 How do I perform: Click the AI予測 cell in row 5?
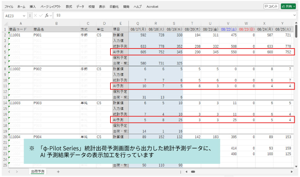[121, 52]
